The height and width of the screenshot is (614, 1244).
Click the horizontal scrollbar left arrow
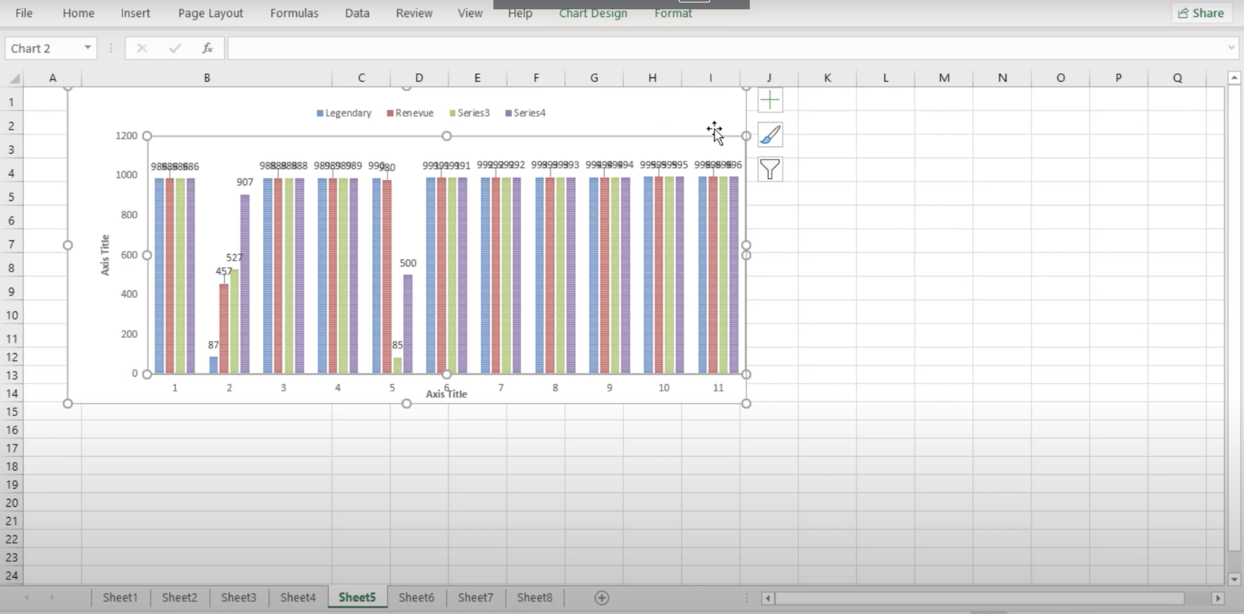tap(768, 598)
